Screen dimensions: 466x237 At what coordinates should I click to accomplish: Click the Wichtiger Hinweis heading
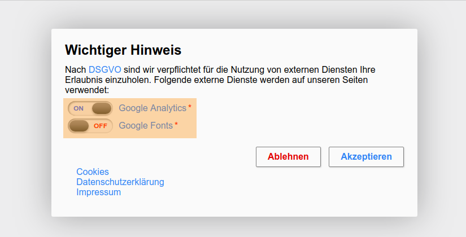pyautogui.click(x=123, y=50)
